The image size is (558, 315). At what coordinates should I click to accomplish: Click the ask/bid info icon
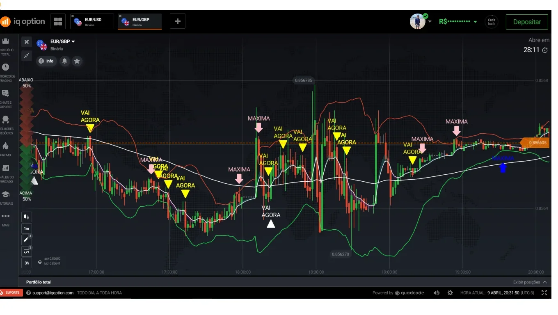tap(40, 262)
